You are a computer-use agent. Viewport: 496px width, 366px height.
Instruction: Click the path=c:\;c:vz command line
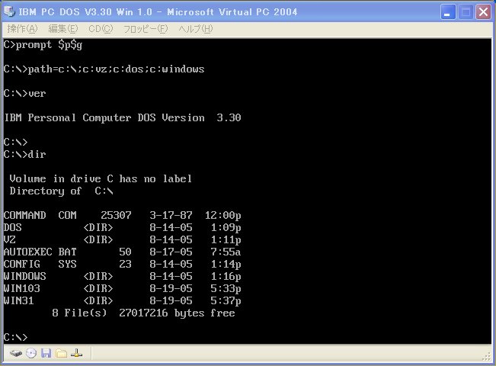[104, 69]
